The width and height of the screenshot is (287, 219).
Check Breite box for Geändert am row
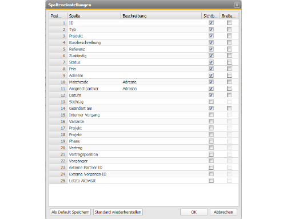click(229, 108)
